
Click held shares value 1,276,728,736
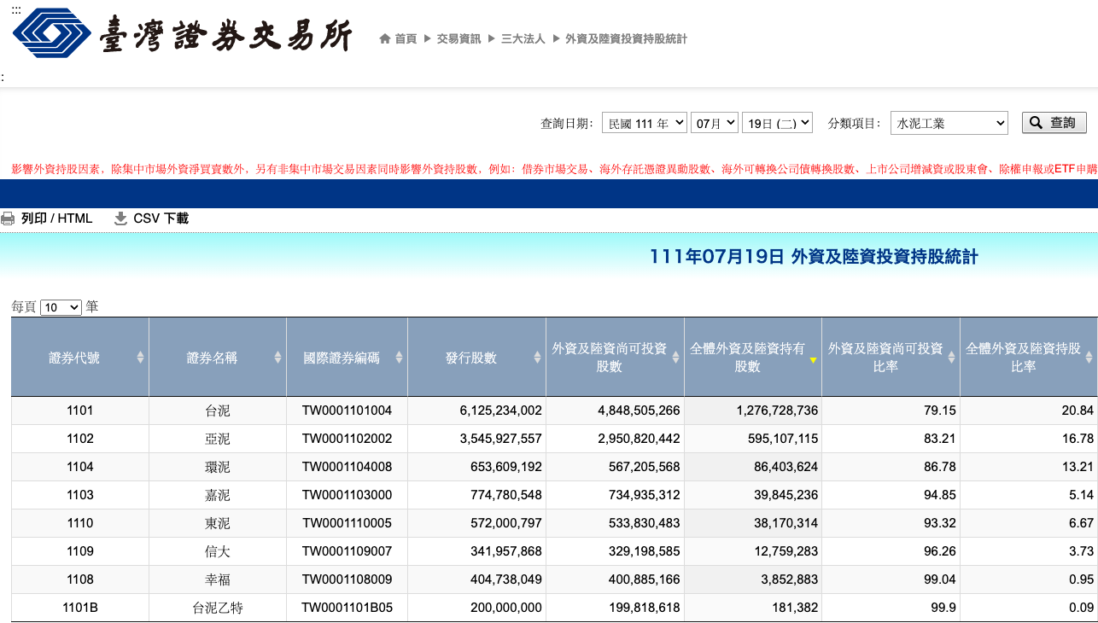click(x=777, y=410)
